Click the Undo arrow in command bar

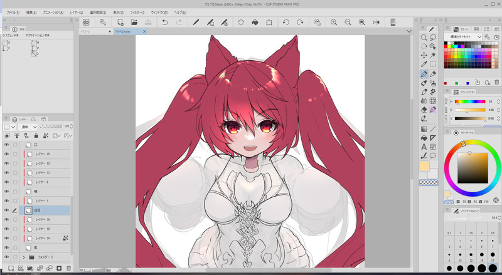point(165,22)
